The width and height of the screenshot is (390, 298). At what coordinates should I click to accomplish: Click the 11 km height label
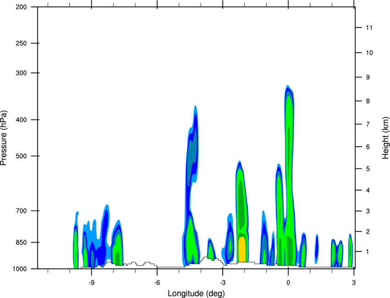point(369,28)
